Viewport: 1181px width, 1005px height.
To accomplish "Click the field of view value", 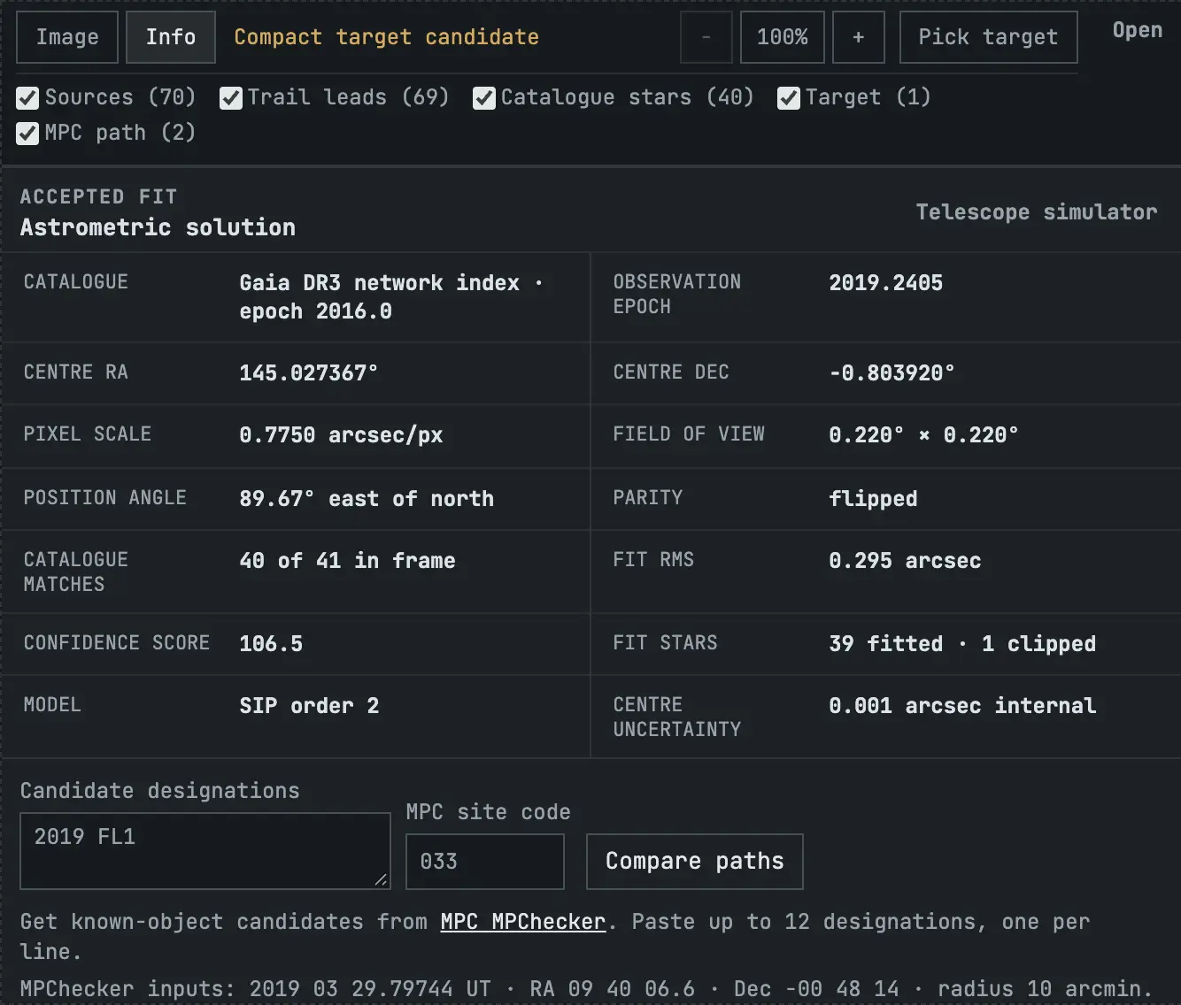I will (924, 435).
